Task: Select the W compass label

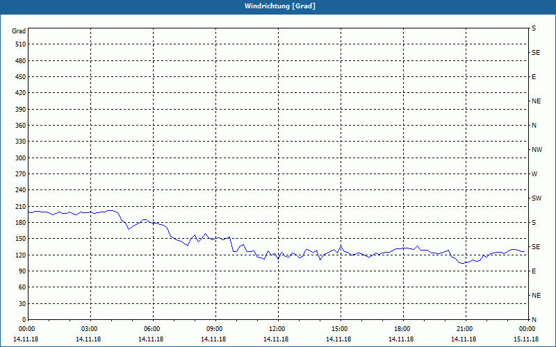Action: click(534, 174)
